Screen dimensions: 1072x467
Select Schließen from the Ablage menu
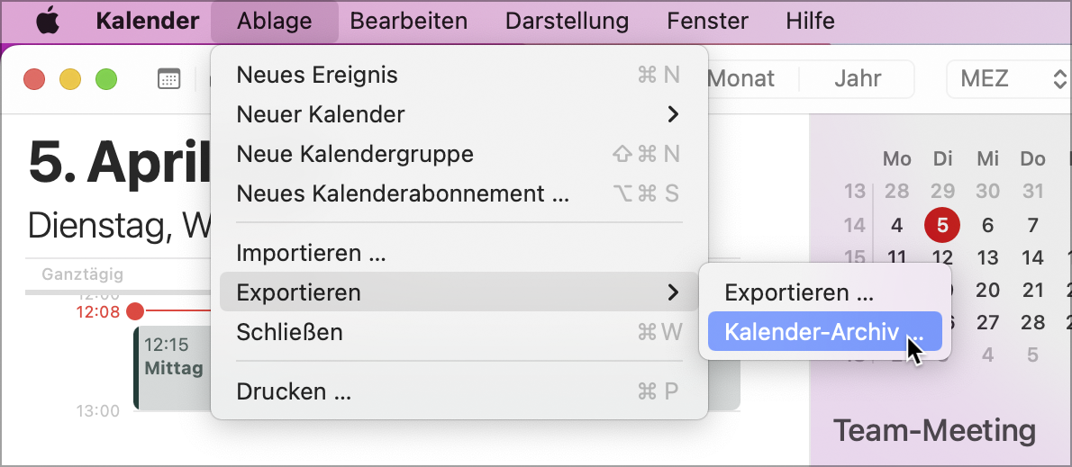point(289,332)
